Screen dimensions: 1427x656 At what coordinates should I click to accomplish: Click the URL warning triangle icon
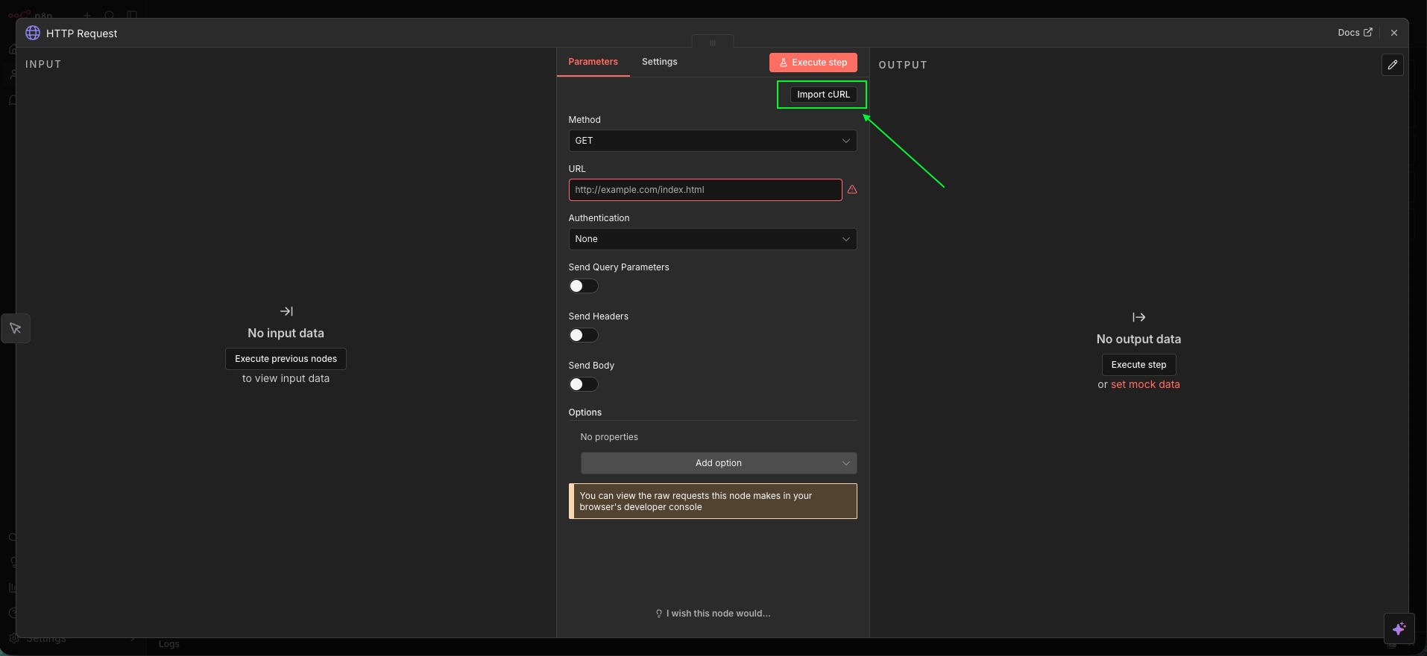pyautogui.click(x=852, y=190)
